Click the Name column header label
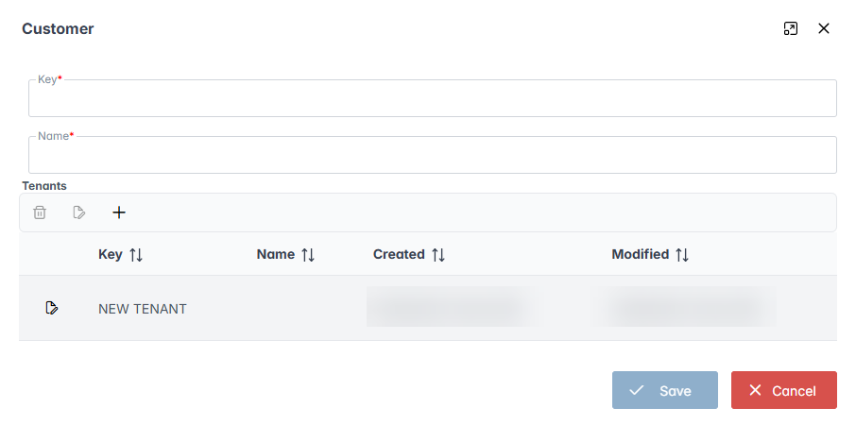 tap(276, 254)
